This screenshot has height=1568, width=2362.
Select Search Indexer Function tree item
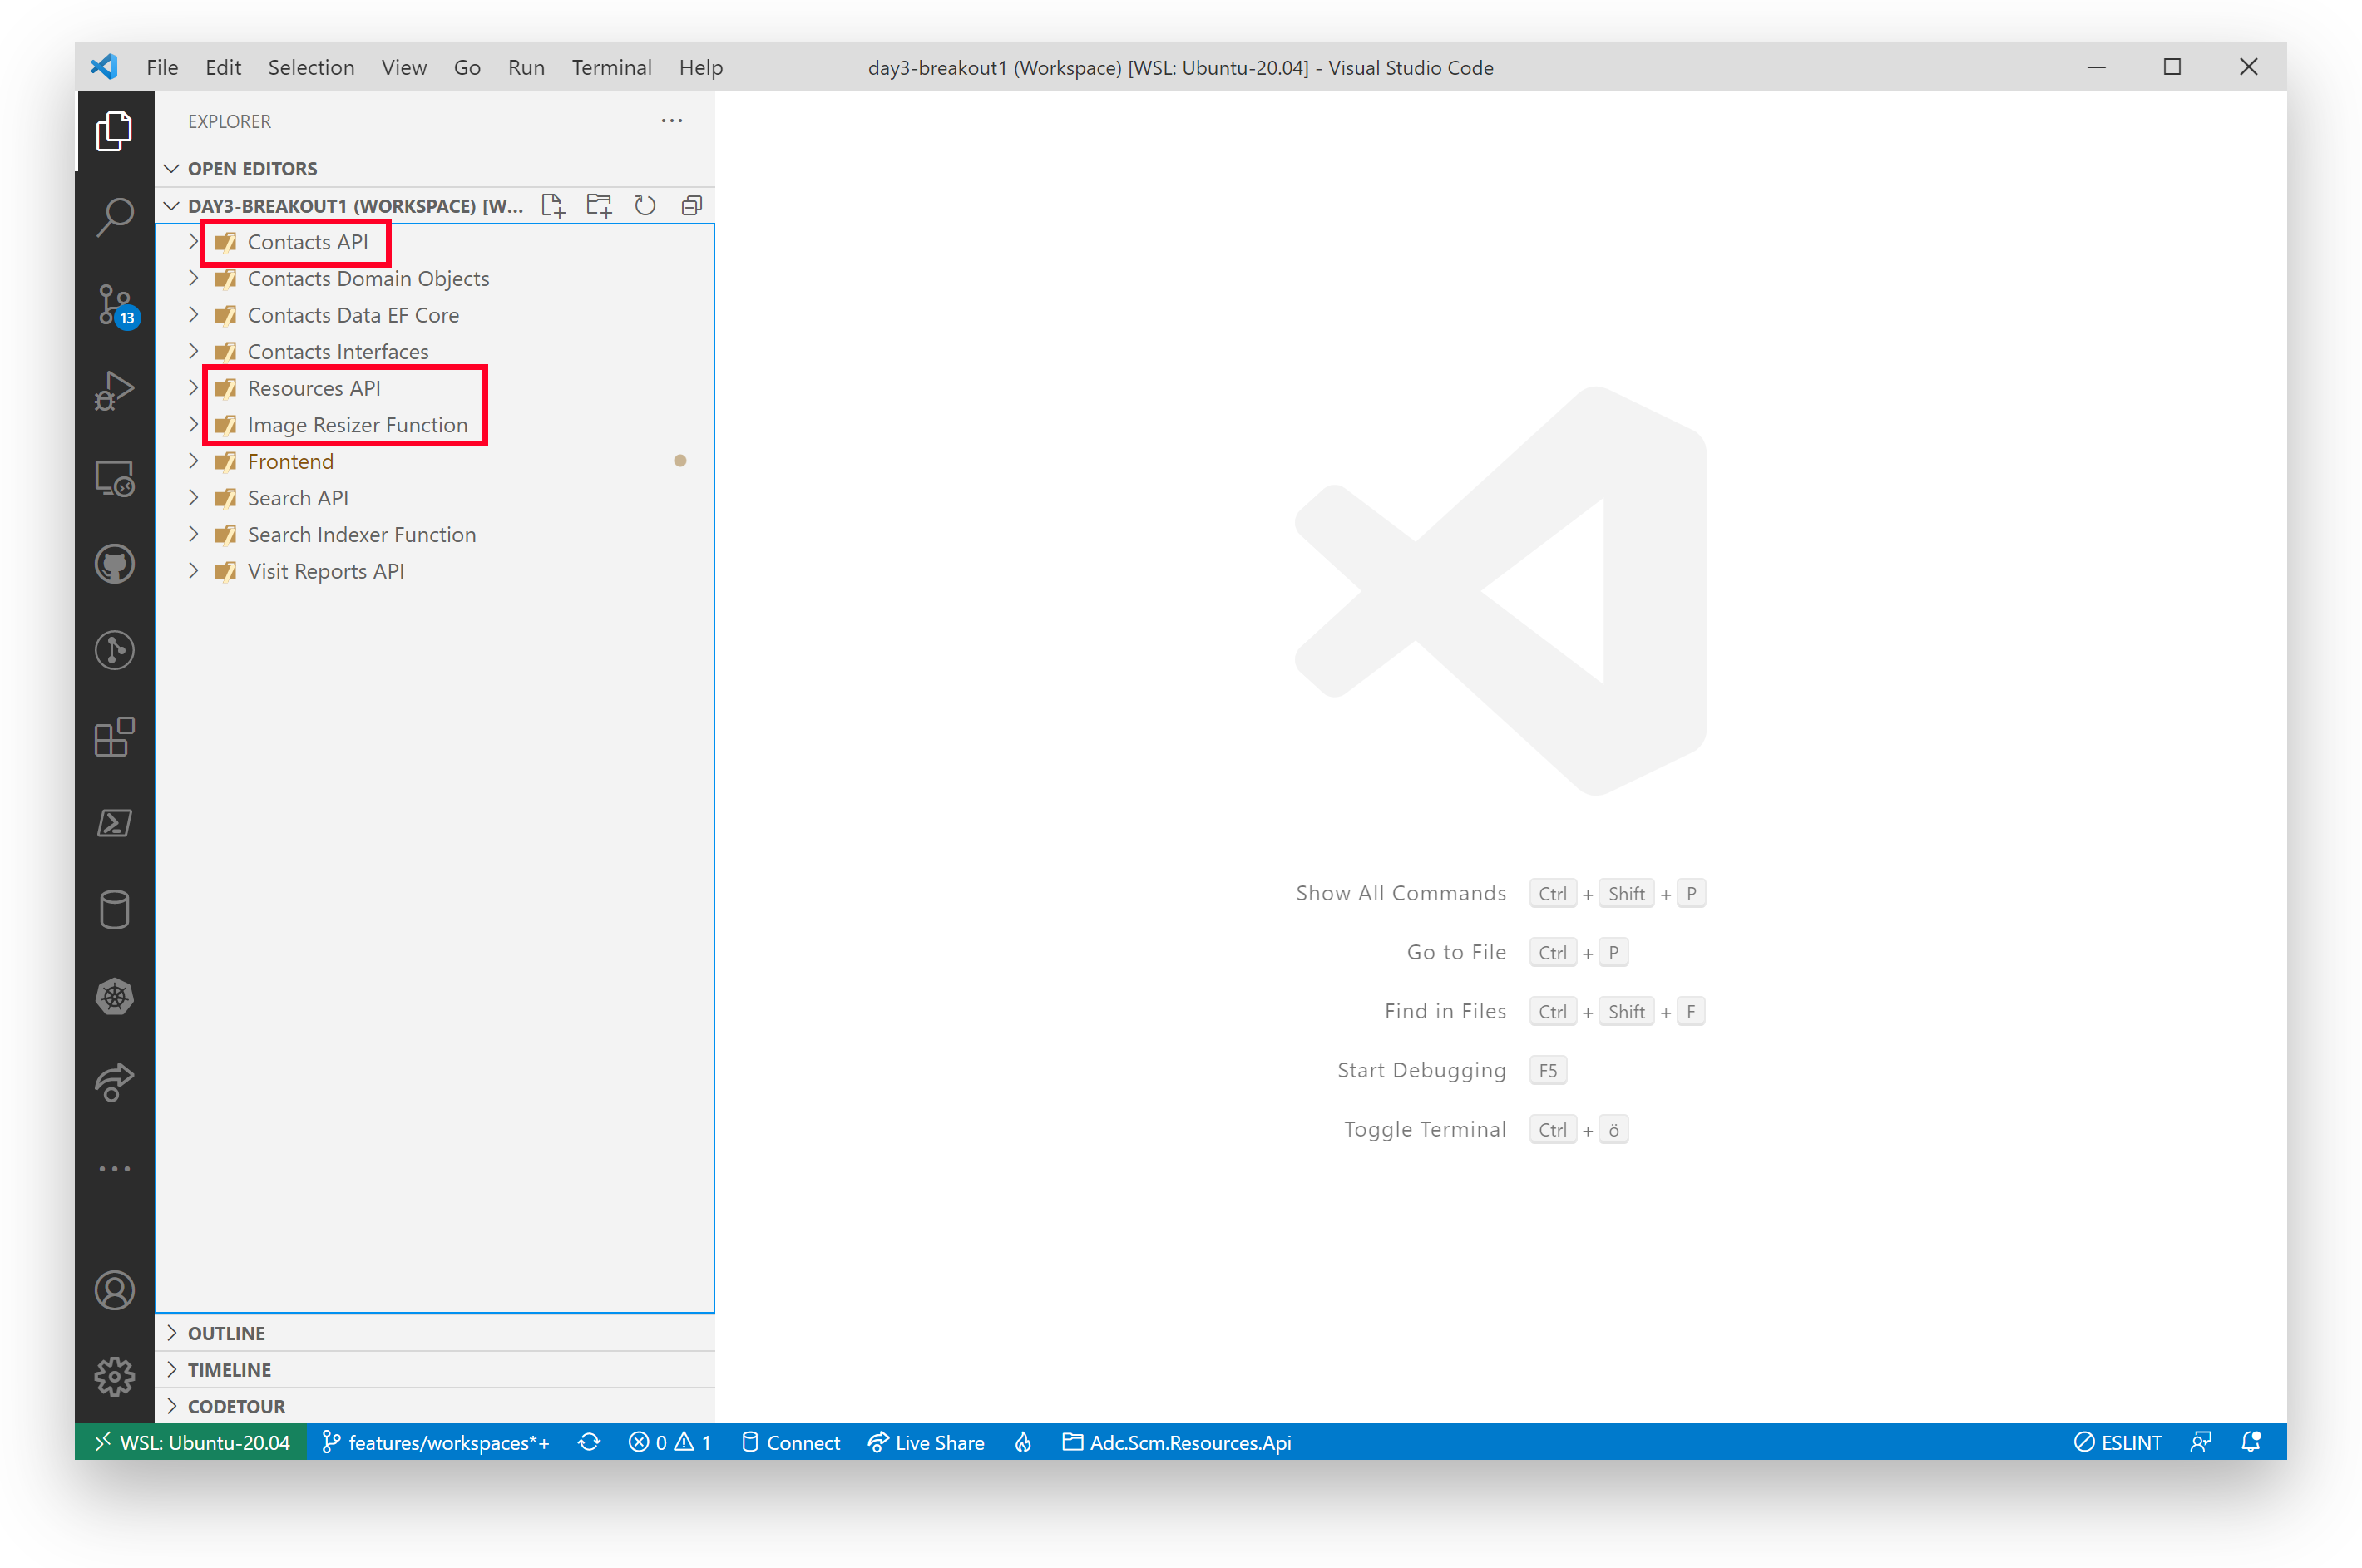point(363,534)
